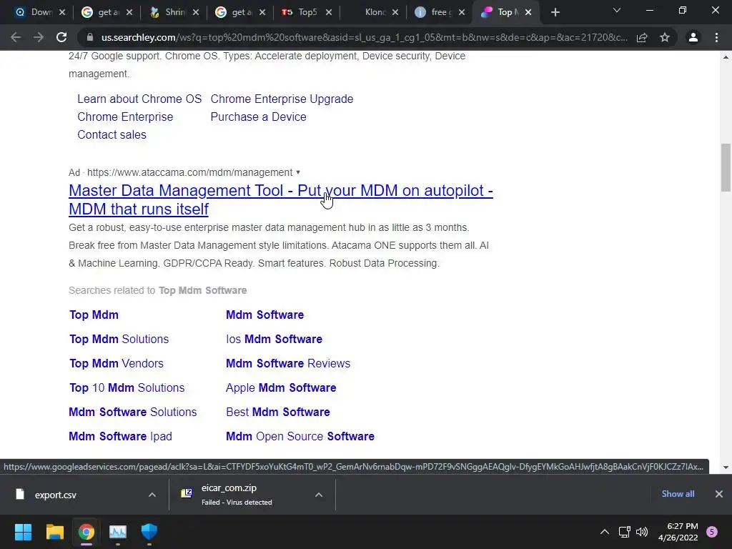This screenshot has width=732, height=549.
Task: Open the Windows Start menu
Action: [x=23, y=532]
